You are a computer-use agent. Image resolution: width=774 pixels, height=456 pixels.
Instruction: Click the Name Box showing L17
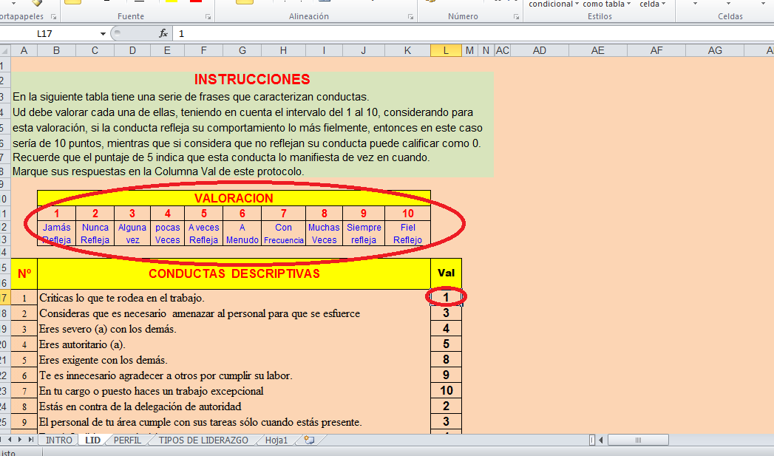pos(55,33)
